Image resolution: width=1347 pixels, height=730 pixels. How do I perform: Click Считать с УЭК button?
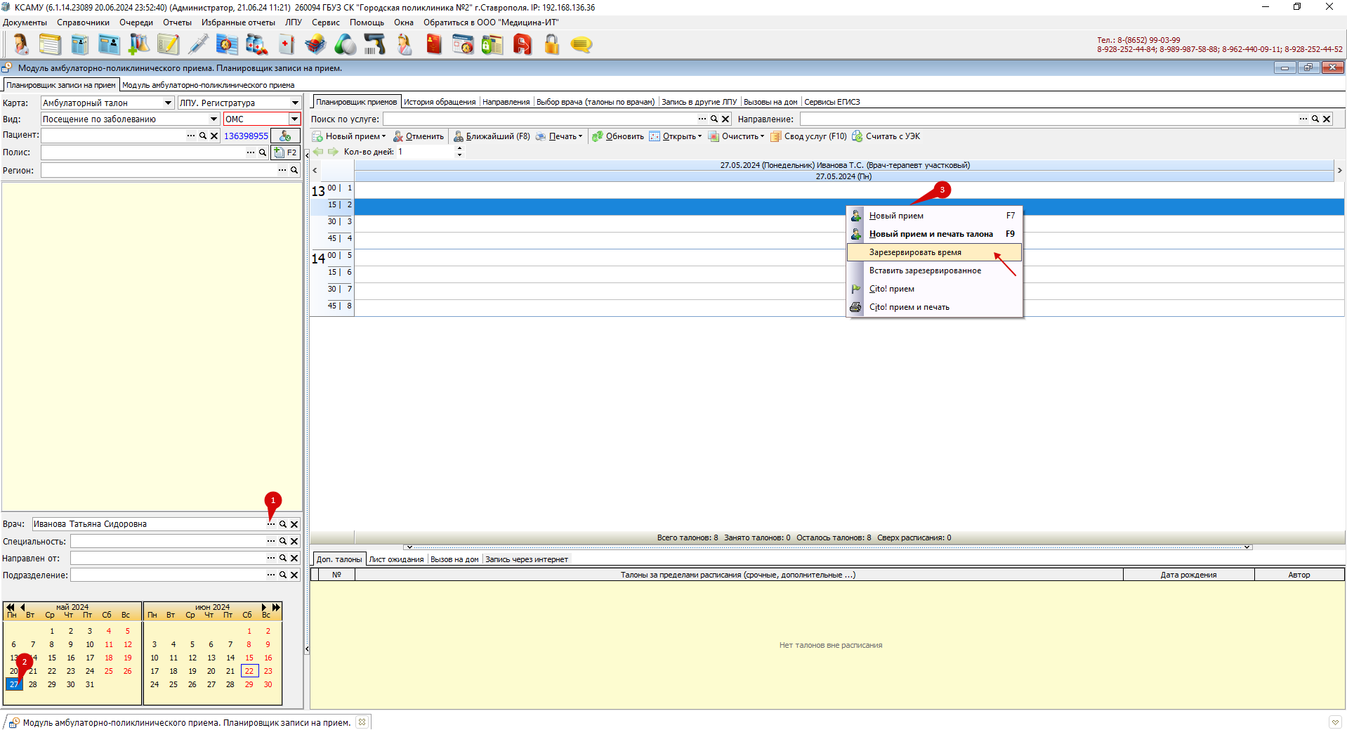(886, 136)
